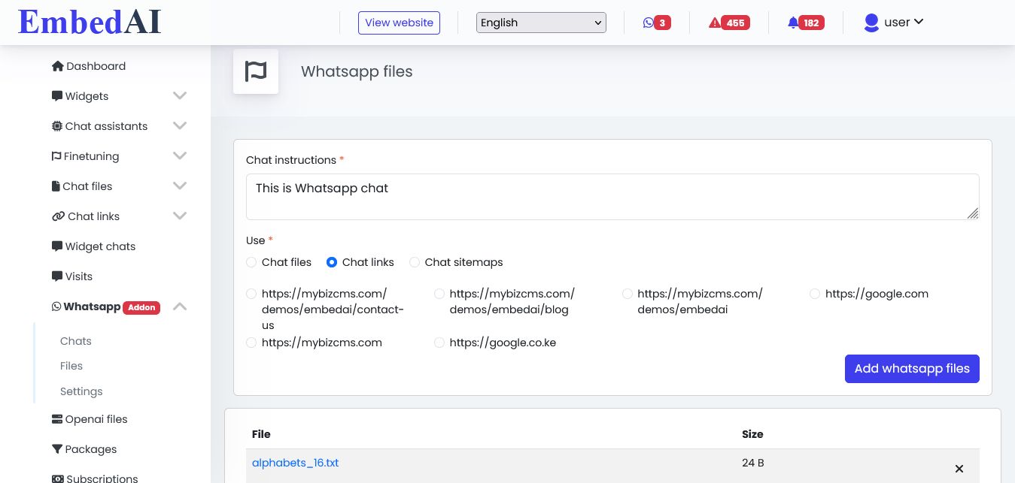This screenshot has height=483, width=1015.
Task: Open the English language dropdown
Action: 541,23
